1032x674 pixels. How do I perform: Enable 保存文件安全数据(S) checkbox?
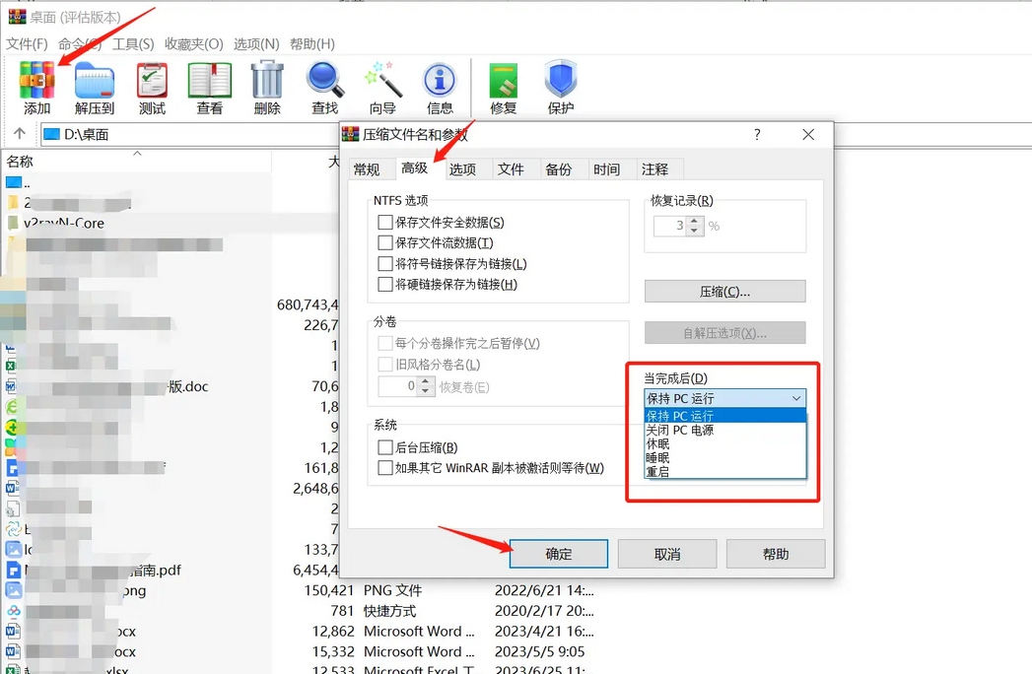[385, 223]
